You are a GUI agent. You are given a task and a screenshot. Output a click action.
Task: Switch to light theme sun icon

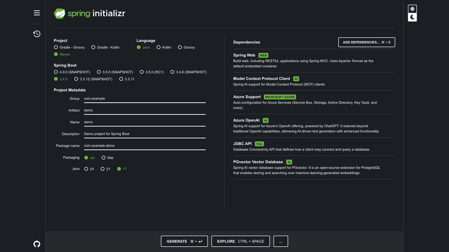tap(412, 9)
